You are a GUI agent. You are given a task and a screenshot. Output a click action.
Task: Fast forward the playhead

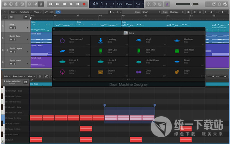coord(57,4)
